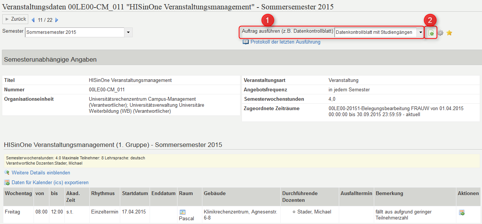482x224 pixels.
Task: Click the Organisationseinheit value text
Action: point(147,105)
